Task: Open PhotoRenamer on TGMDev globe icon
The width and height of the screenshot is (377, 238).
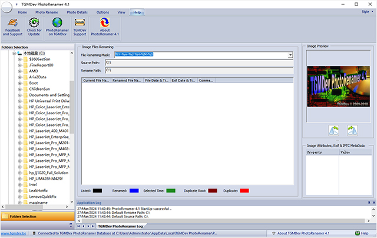Action: [58, 22]
